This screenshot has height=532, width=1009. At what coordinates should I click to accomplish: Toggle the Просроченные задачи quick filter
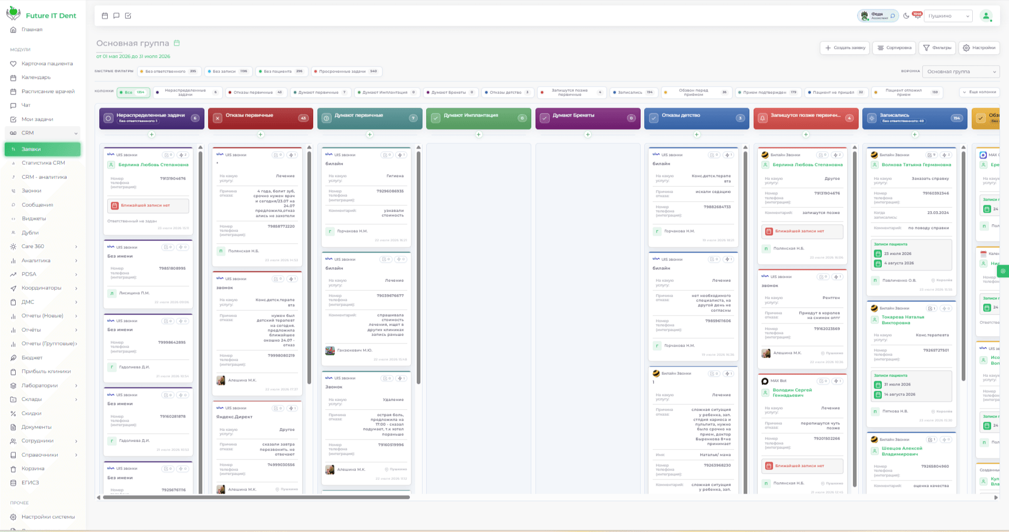point(346,71)
